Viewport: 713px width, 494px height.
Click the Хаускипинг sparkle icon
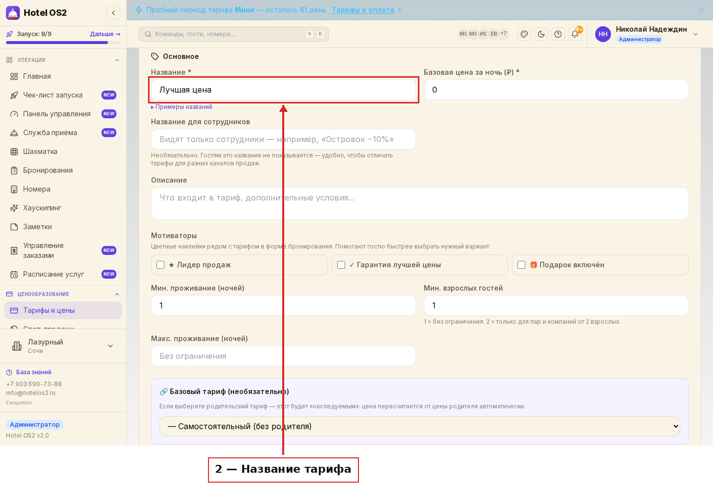tap(14, 208)
